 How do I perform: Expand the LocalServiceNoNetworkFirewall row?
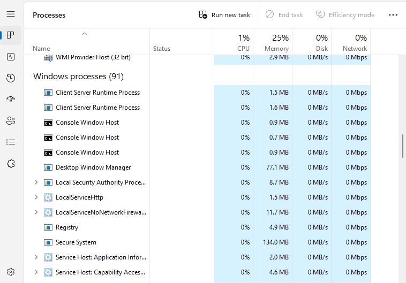click(x=36, y=212)
